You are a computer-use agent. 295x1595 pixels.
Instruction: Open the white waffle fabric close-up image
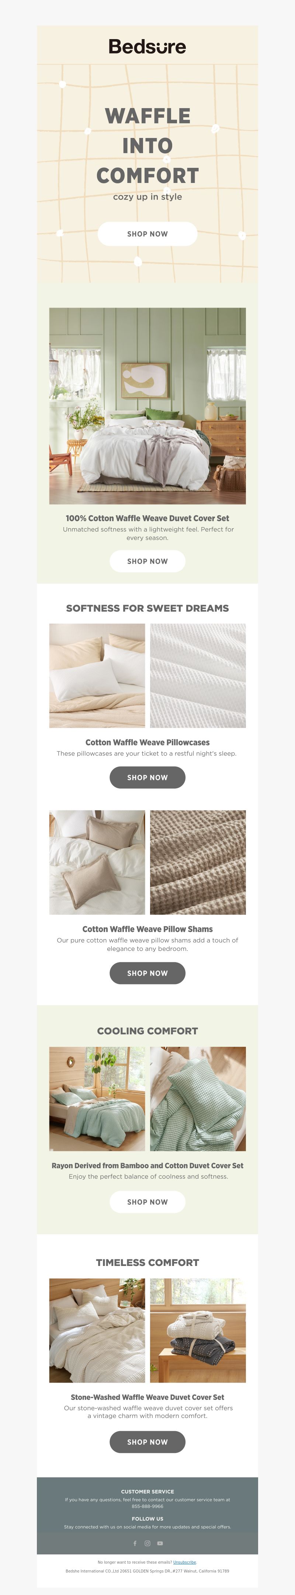point(198,675)
